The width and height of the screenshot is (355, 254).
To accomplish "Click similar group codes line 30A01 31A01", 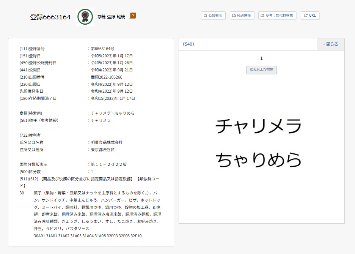I will (x=88, y=236).
